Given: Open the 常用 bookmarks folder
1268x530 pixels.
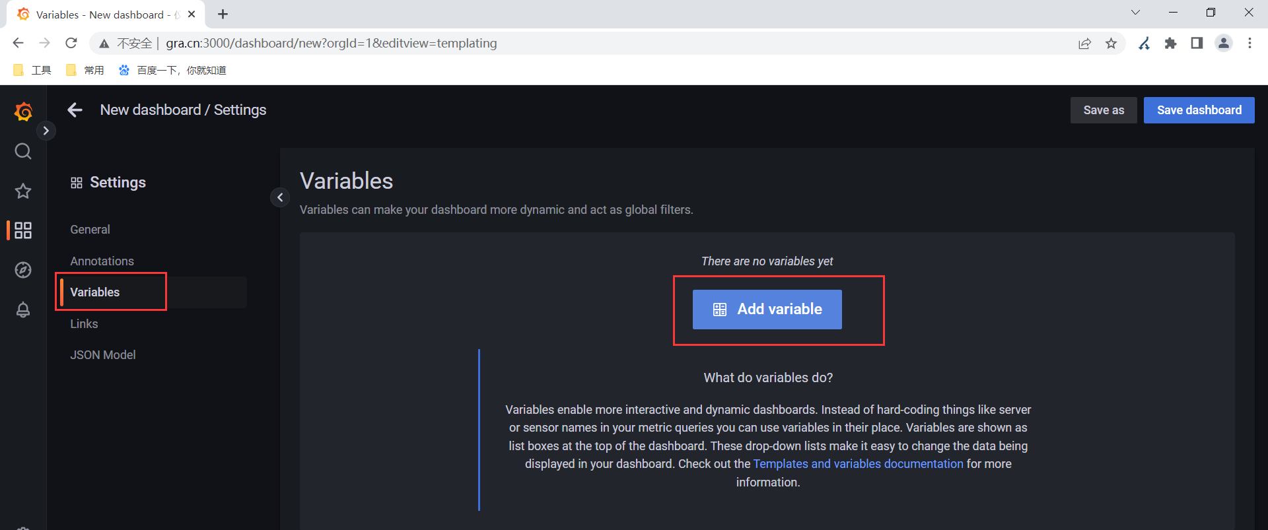Looking at the screenshot, I should click(x=85, y=70).
